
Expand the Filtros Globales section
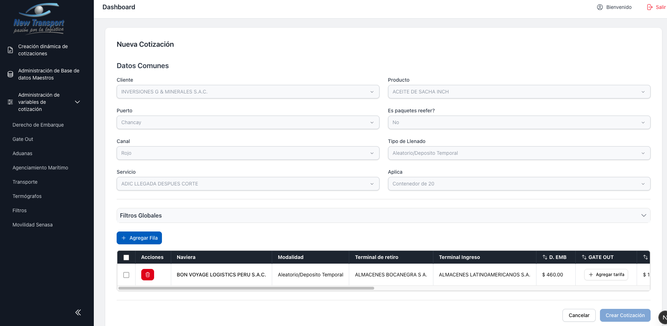pos(383,215)
